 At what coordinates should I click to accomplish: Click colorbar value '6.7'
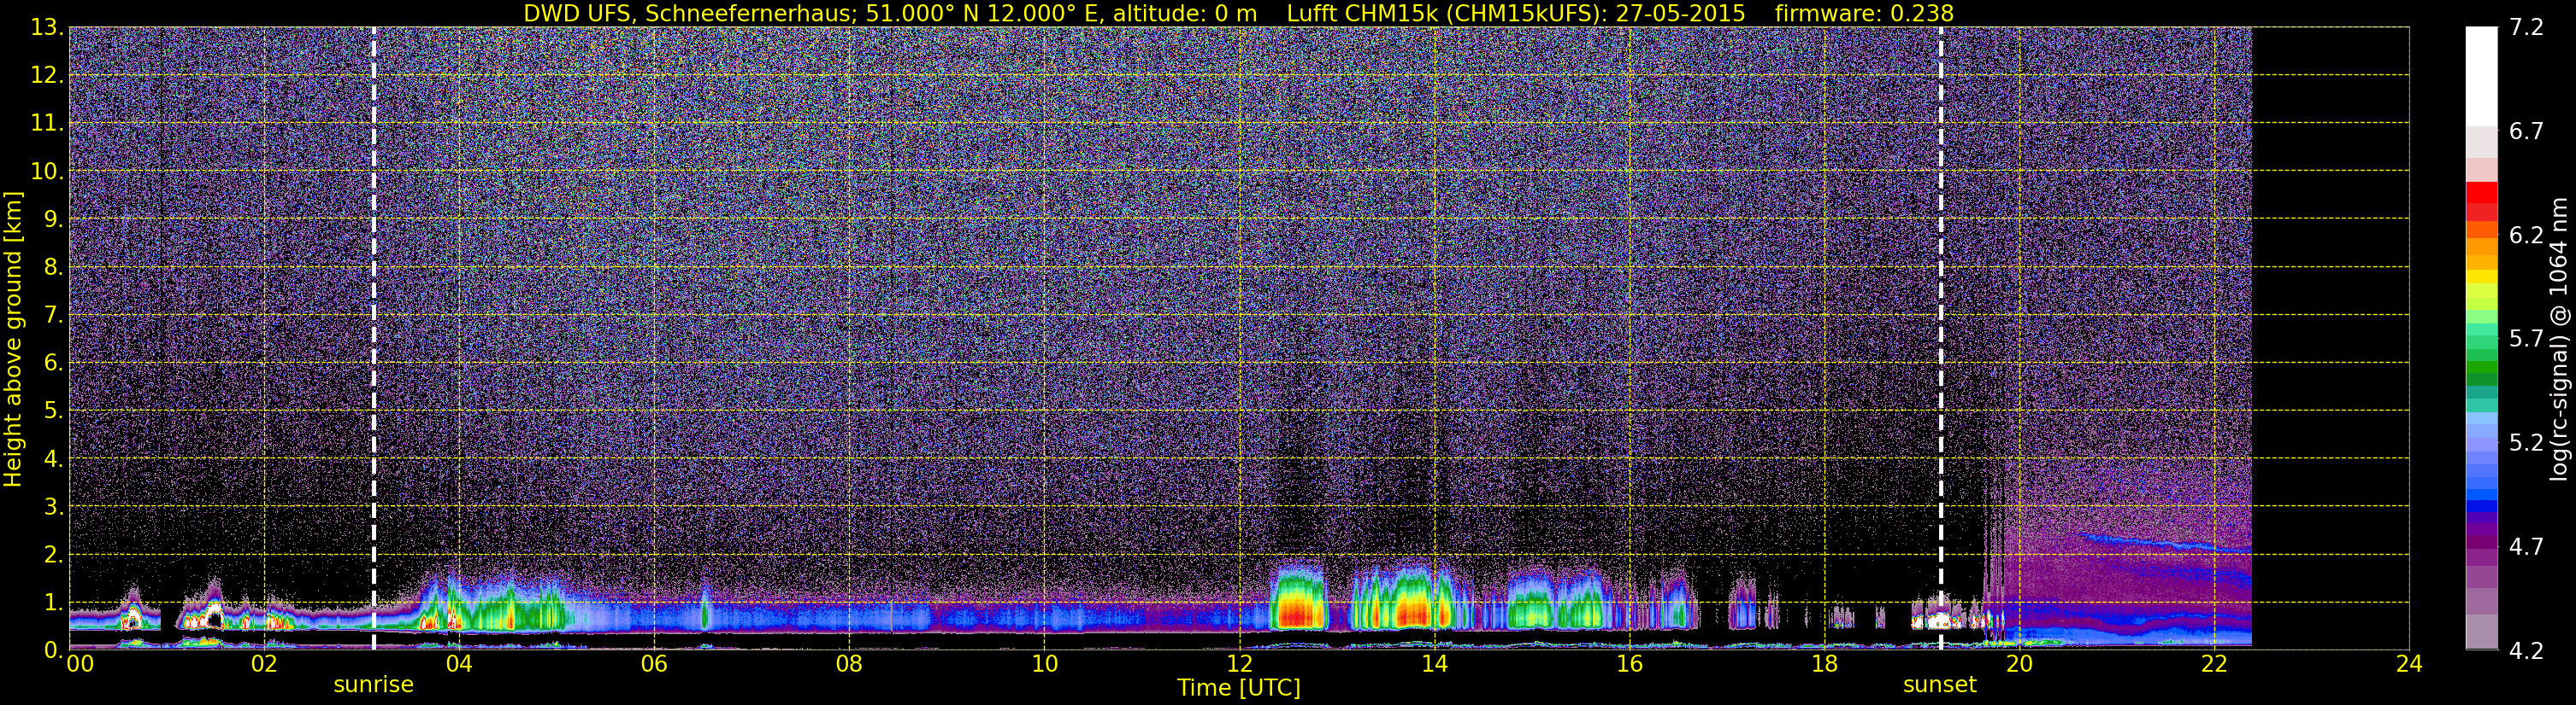tap(2526, 131)
